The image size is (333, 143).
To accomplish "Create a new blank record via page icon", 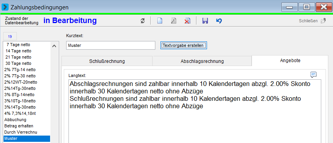I will 160,21.
